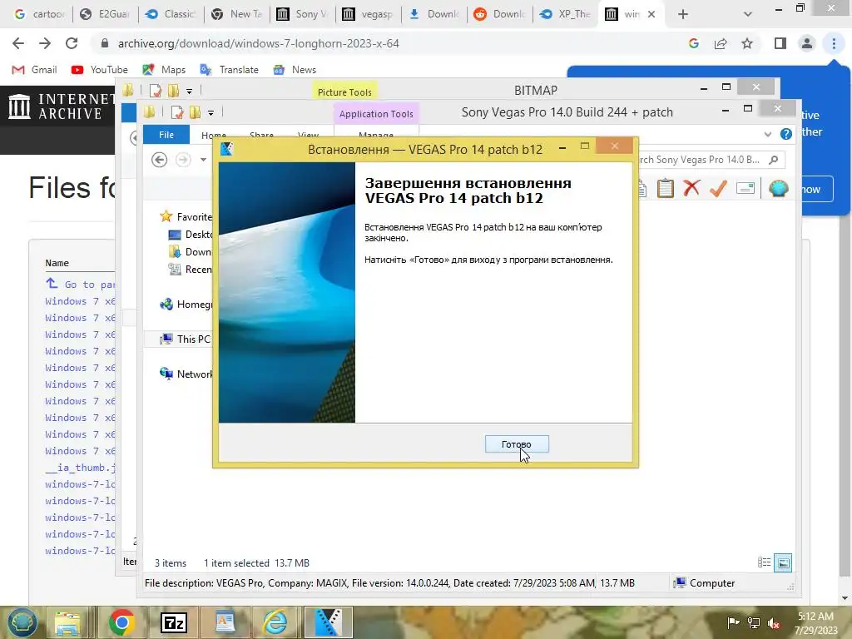The height and width of the screenshot is (639, 852).
Task: Click the rename toolbar icon
Action: (745, 189)
